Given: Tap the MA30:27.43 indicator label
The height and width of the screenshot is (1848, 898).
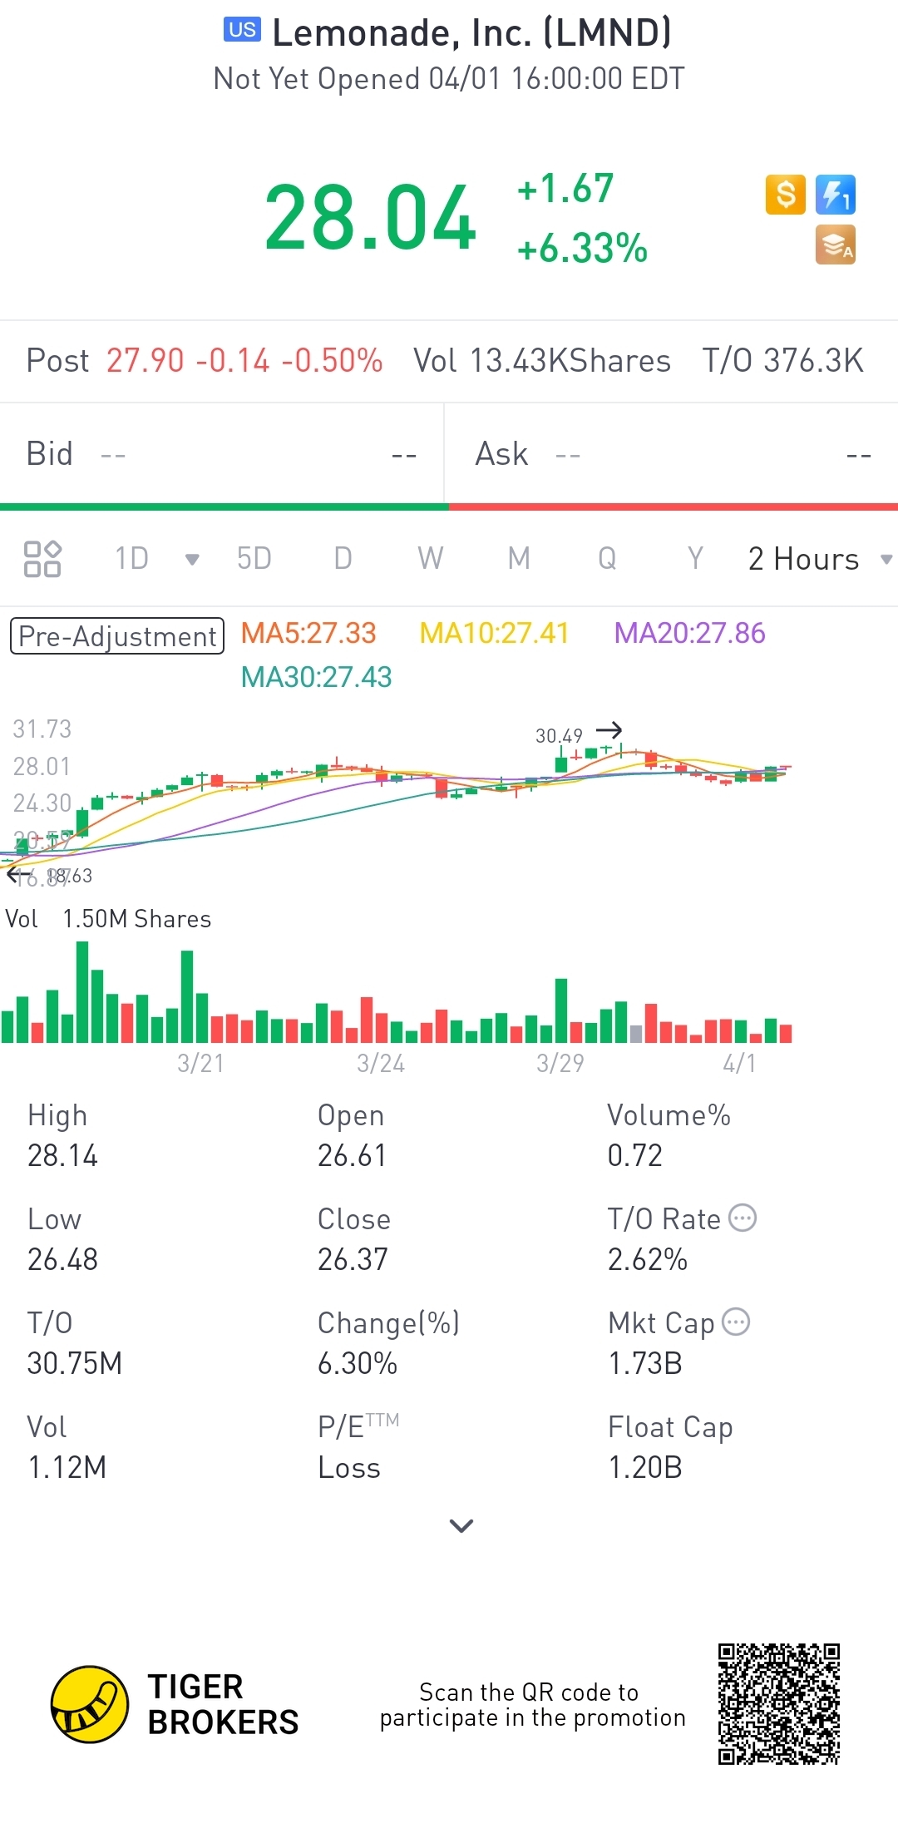Looking at the screenshot, I should coord(316,677).
